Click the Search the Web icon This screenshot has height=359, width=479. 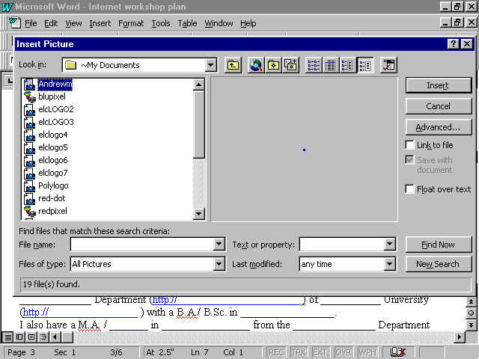click(256, 66)
